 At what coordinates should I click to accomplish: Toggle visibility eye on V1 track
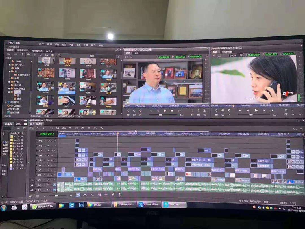click(x=55, y=180)
